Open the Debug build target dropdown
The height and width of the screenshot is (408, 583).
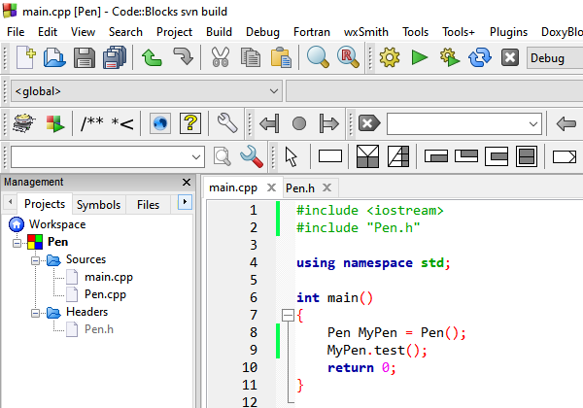[555, 58]
